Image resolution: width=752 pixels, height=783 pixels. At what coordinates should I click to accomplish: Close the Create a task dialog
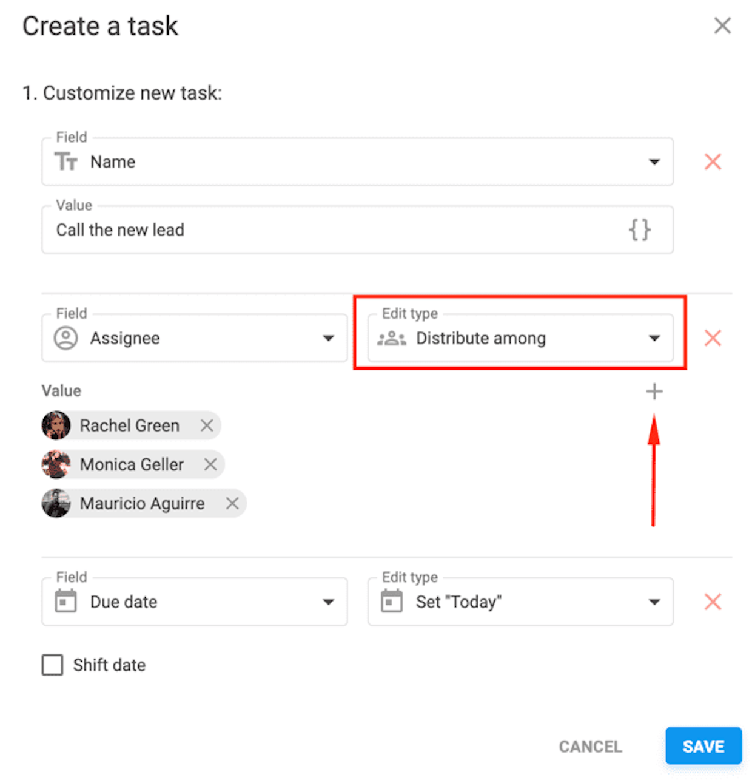tap(722, 25)
